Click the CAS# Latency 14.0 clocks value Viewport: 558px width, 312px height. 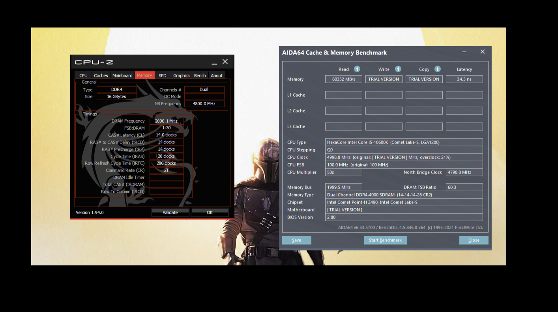point(167,135)
